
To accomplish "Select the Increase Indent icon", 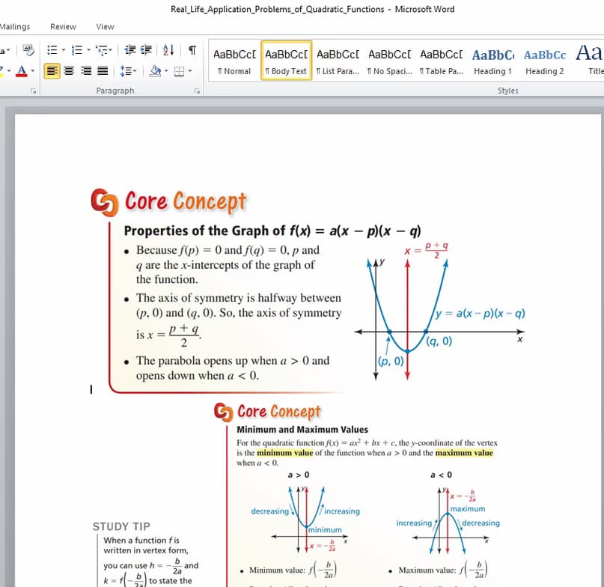I will tap(145, 51).
